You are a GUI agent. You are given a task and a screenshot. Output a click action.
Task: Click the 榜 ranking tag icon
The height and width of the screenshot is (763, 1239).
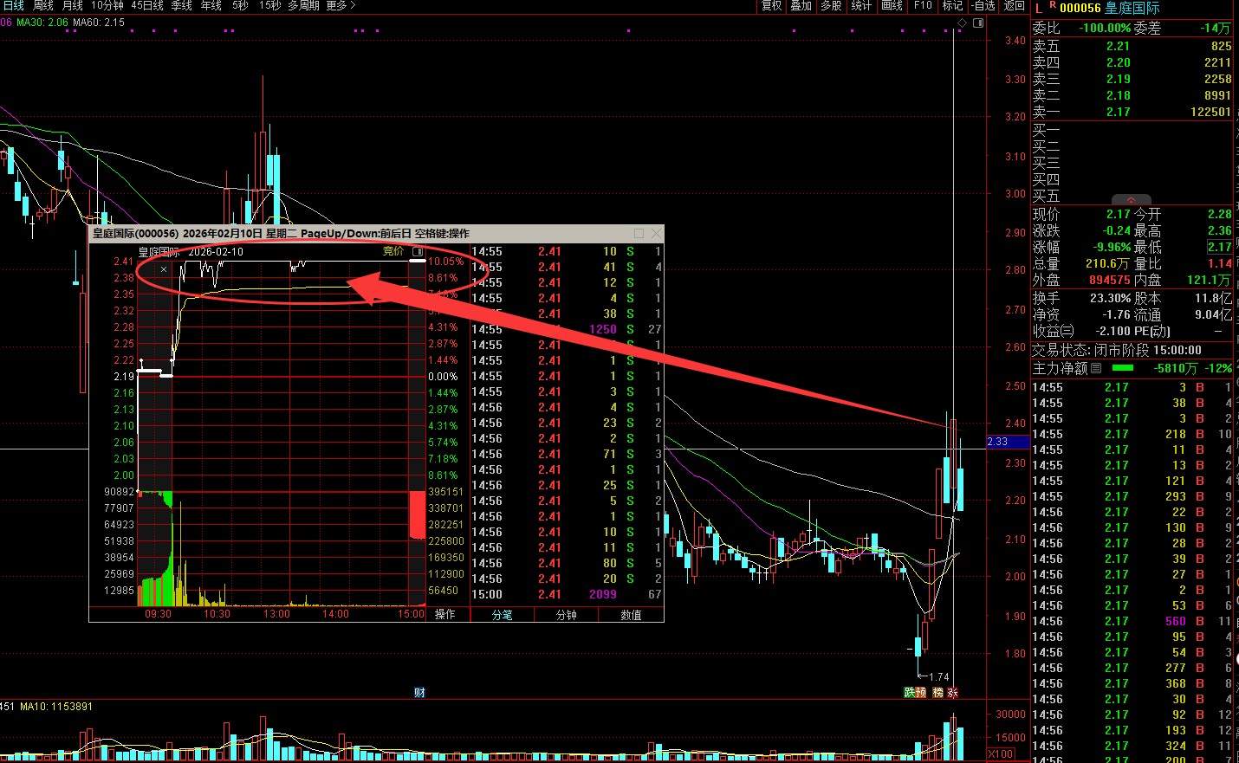(937, 692)
